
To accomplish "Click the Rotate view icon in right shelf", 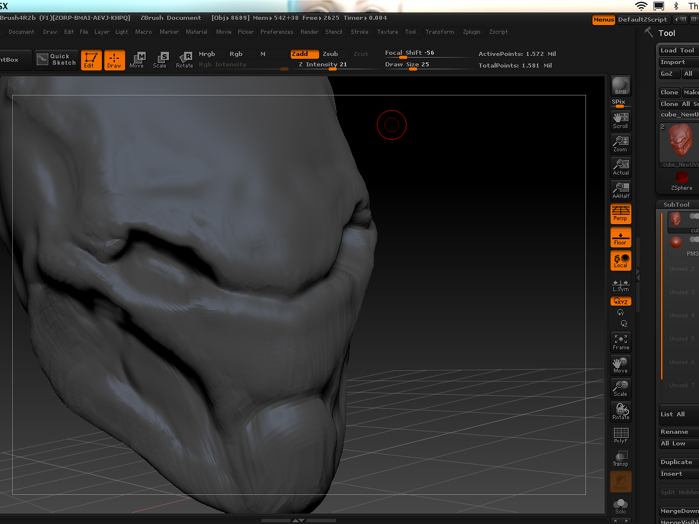I will point(620,412).
